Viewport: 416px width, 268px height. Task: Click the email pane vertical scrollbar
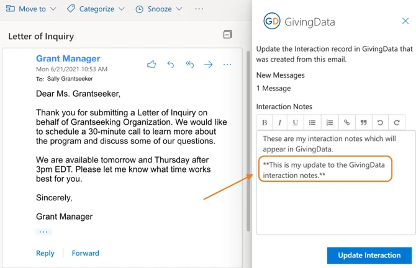point(248,140)
